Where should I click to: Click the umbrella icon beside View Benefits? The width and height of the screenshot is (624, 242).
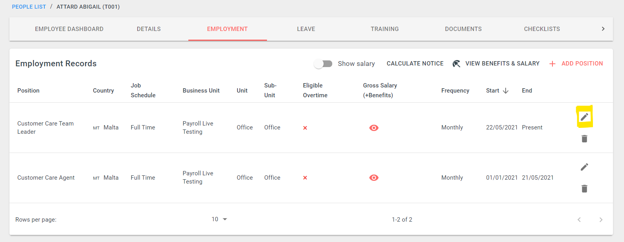[x=456, y=64]
